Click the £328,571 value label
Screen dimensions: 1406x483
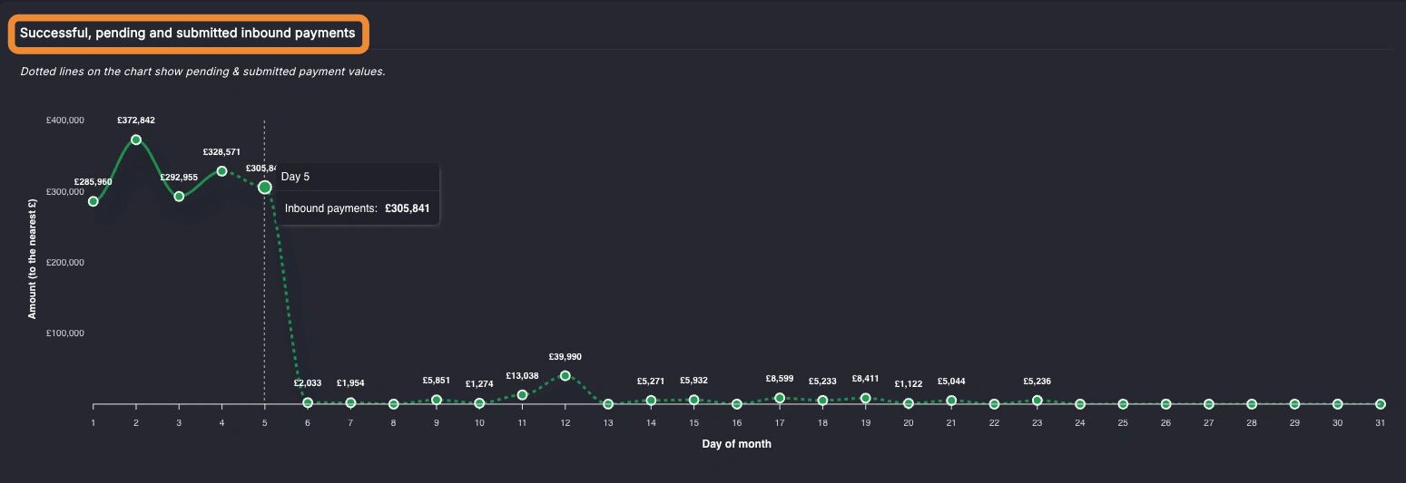(221, 152)
